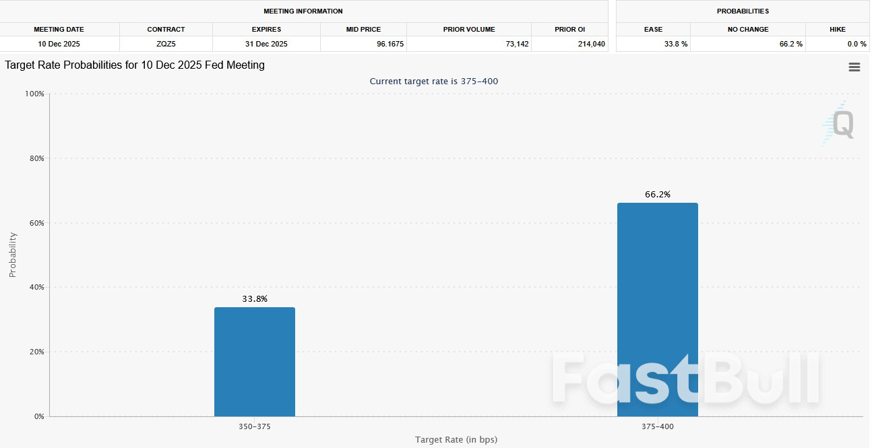
Task: Click the PRIOR VOLUME column header
Action: [469, 29]
